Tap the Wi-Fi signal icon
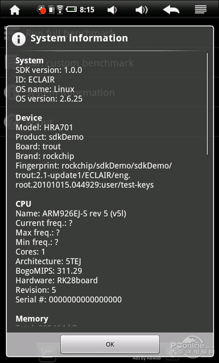The width and height of the screenshot is (219, 363). click(x=60, y=10)
